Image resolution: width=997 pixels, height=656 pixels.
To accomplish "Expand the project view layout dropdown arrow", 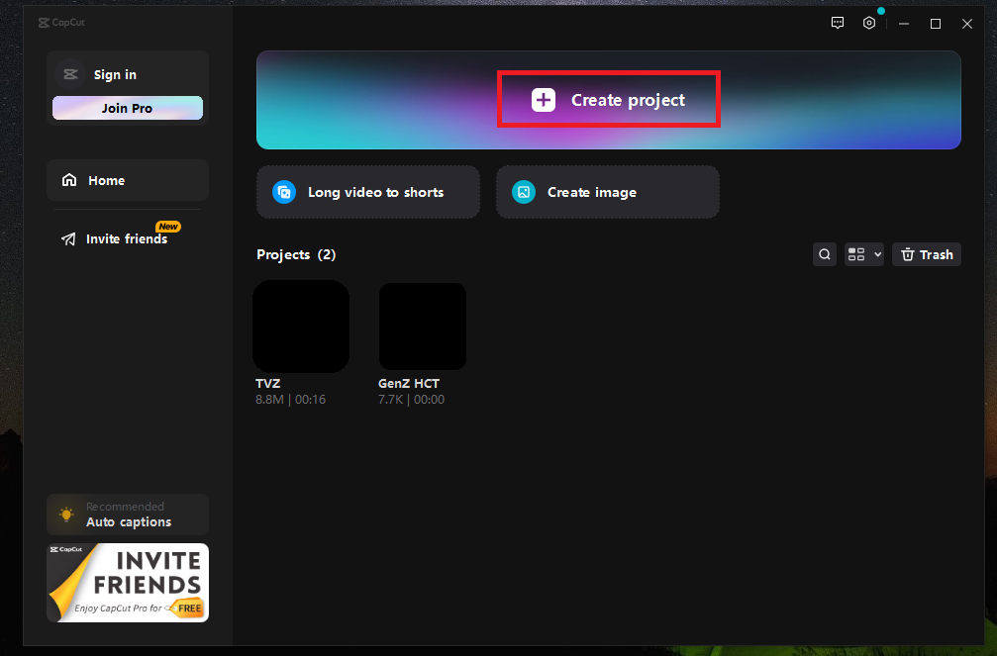I will point(877,254).
